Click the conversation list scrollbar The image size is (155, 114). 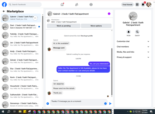[x=42, y=47]
